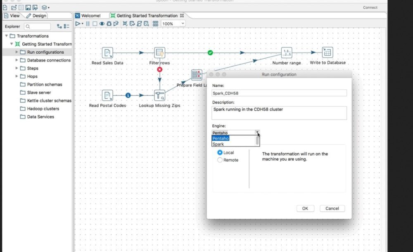Switch to the Design tab
Screen dimensions: 413x252
pyautogui.click(x=36, y=16)
